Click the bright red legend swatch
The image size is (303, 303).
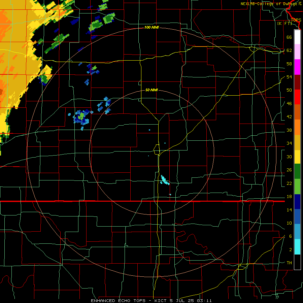[x=297, y=97]
